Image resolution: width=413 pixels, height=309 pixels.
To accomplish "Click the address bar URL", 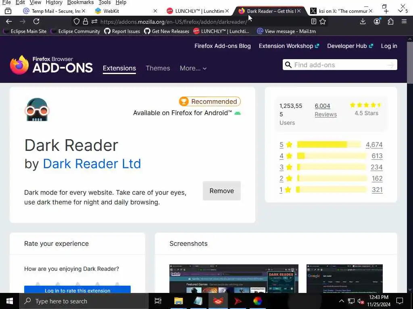I will [x=173, y=22].
